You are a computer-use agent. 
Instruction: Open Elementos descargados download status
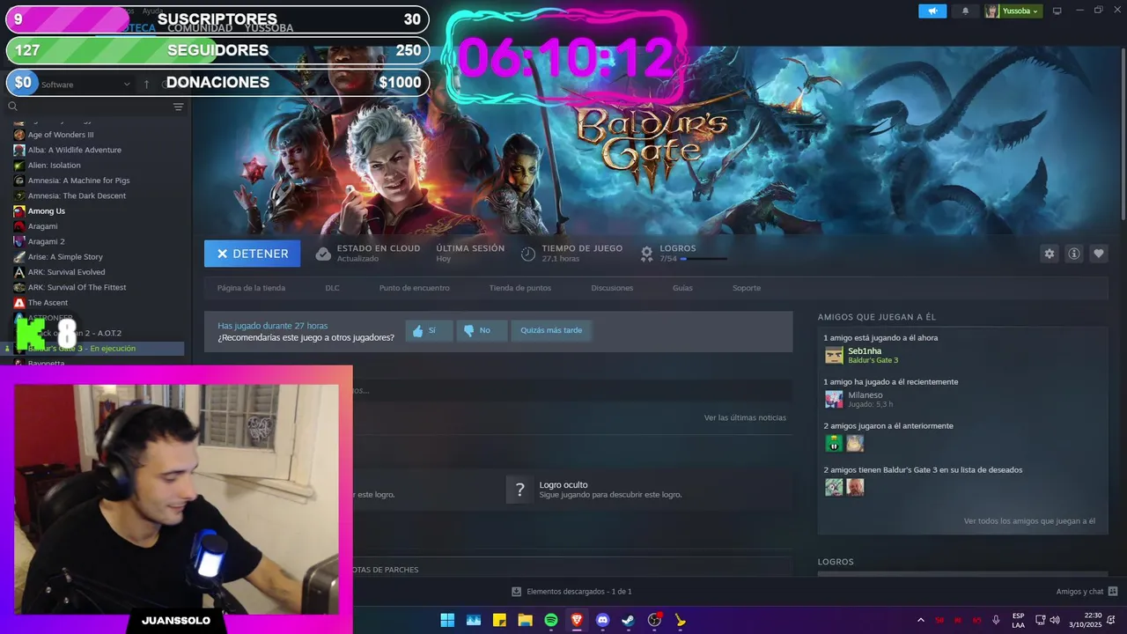click(x=572, y=592)
